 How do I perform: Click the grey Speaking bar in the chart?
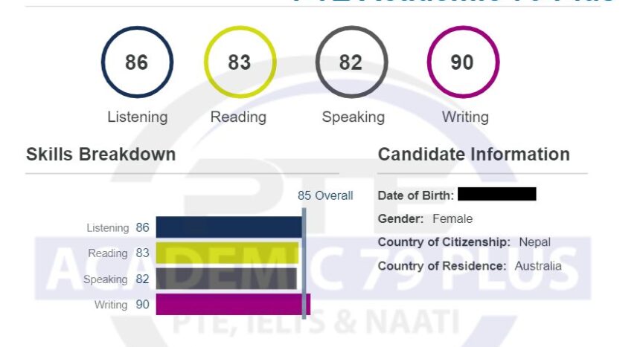226,279
